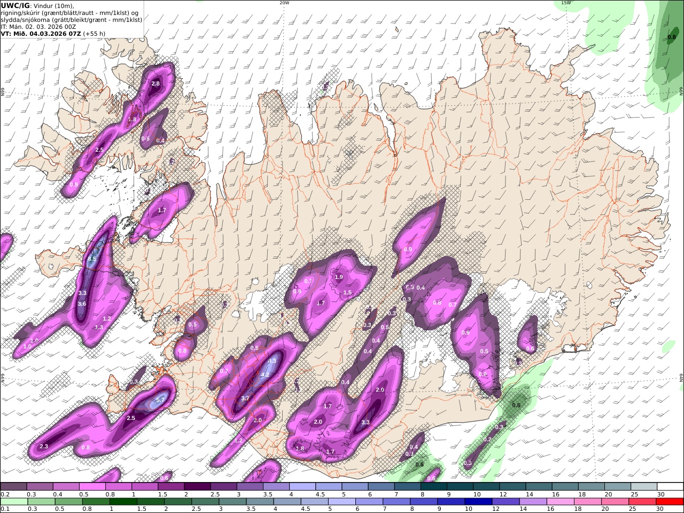Pick the dark teal snow swatch labeled 8

433,487
